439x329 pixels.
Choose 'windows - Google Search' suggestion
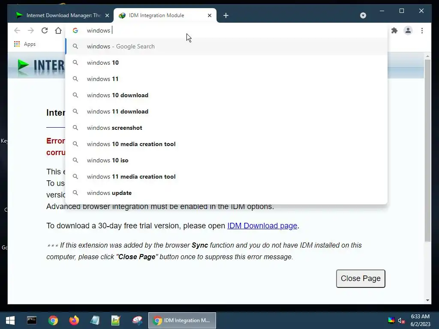[226, 46]
